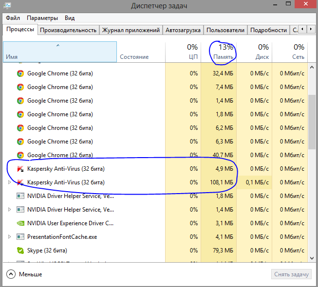318x287 pixels.
Task: Click the 3,1 МБ memory value
Action: tap(224, 223)
